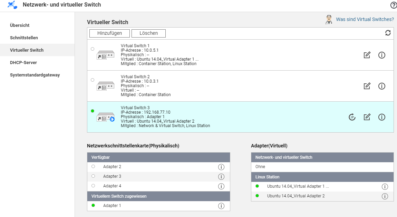
Task: Open info for Ubuntu 14.04_Virtual Adapter 2
Action: click(x=385, y=196)
